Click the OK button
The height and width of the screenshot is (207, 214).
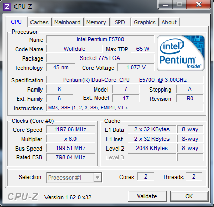click(189, 196)
